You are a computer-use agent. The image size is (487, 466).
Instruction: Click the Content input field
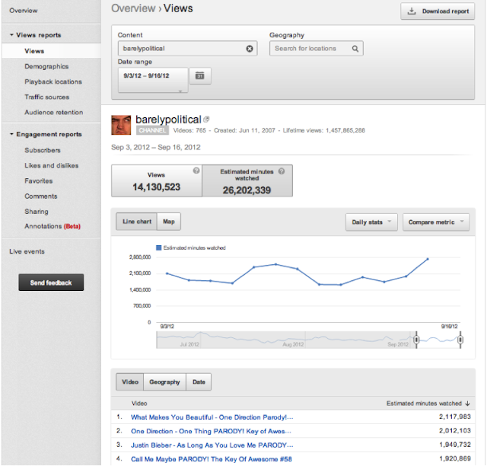pyautogui.click(x=188, y=49)
